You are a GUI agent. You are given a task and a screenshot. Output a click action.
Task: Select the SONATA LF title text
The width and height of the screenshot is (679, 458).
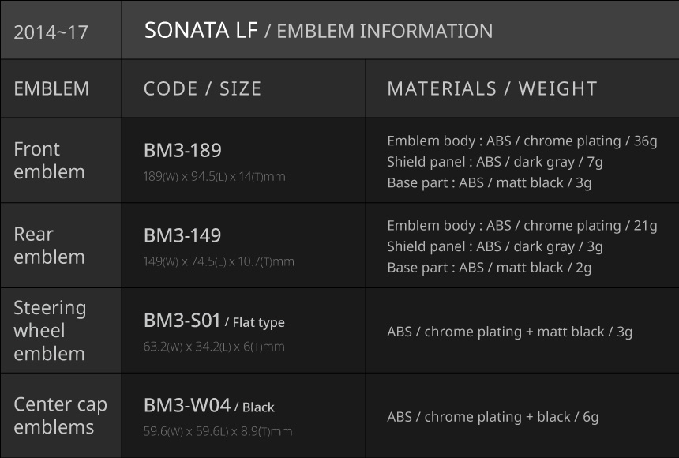click(201, 31)
